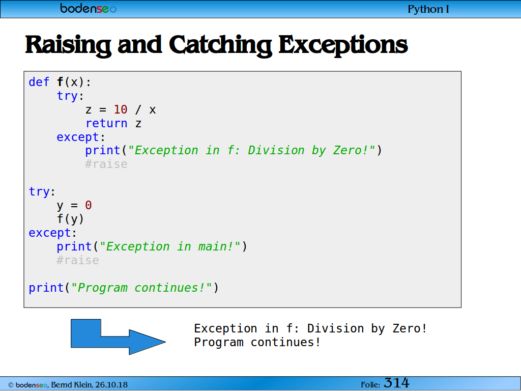Image resolution: width=521 pixels, height=391 pixels.
Task: Click the 'def f(x):' code line
Action: tap(60, 82)
